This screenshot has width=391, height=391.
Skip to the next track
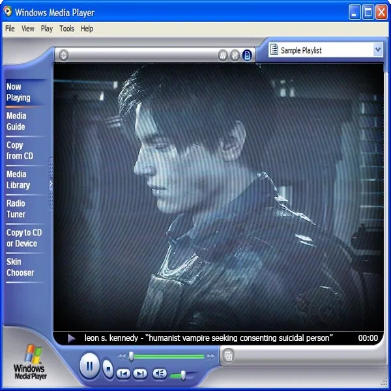140,373
